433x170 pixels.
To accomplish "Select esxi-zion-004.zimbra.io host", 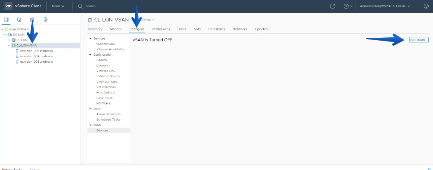I will click(x=36, y=56).
